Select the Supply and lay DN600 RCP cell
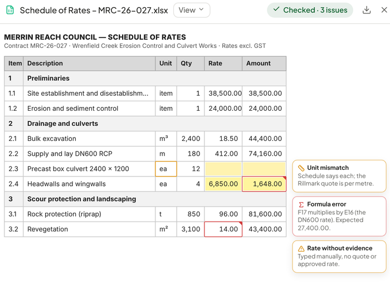 pyautogui.click(x=89, y=154)
